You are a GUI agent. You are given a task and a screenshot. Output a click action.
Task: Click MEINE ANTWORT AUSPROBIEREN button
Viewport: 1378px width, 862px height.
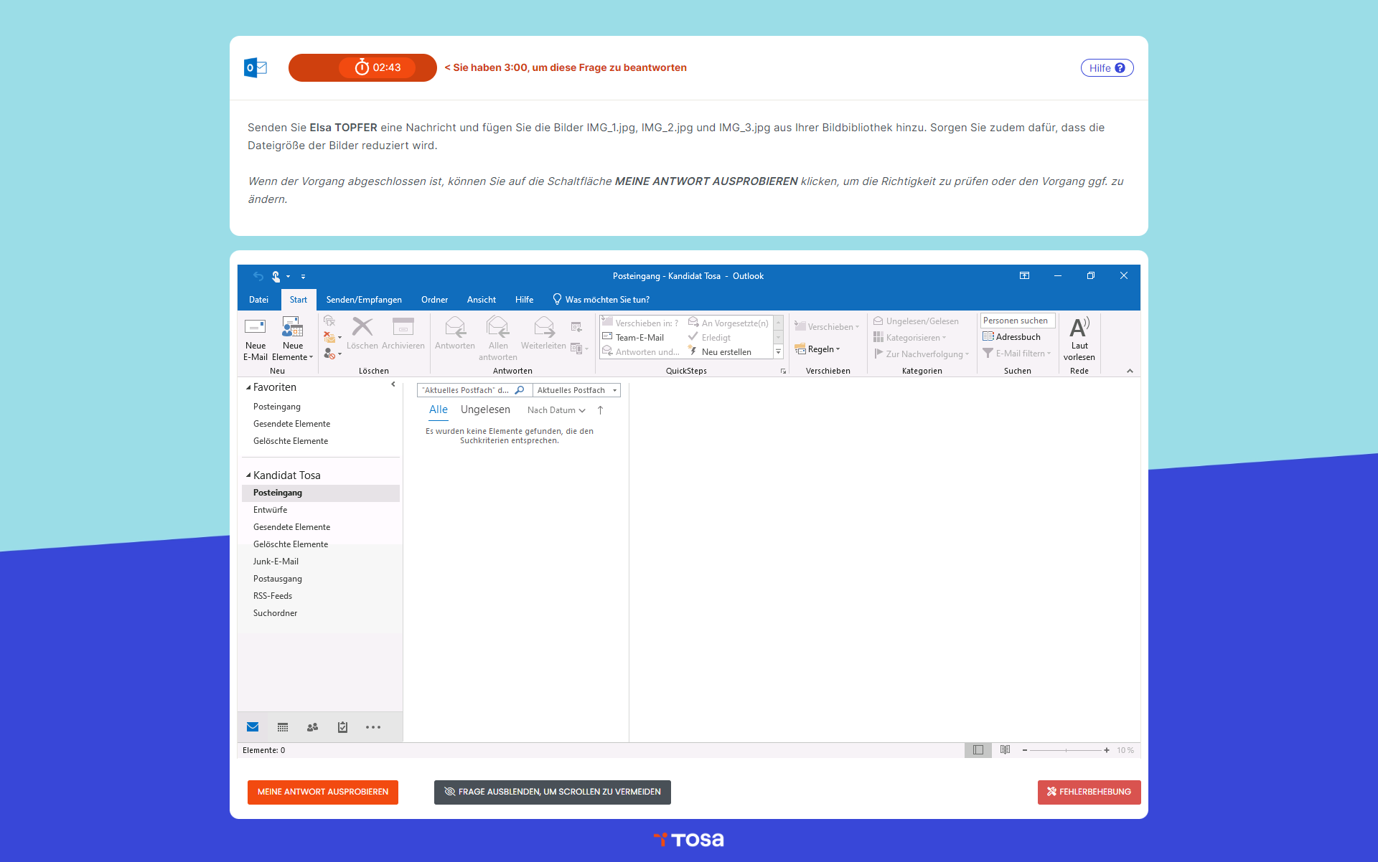pyautogui.click(x=323, y=792)
